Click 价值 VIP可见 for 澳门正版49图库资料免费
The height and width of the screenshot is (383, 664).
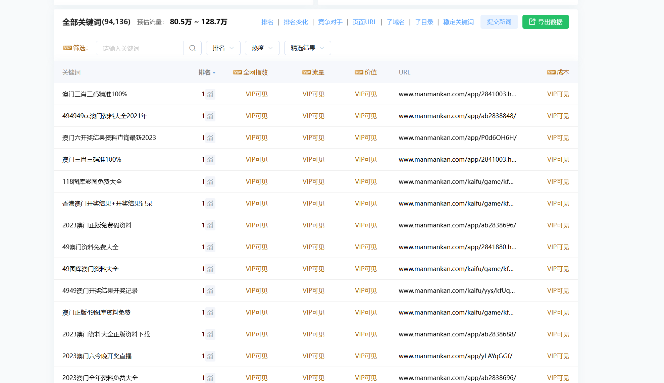click(366, 313)
